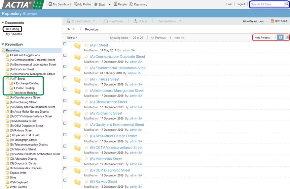The image size is (290, 189).
Task: Check the box beside (A) IT Street
Action: 65,44
